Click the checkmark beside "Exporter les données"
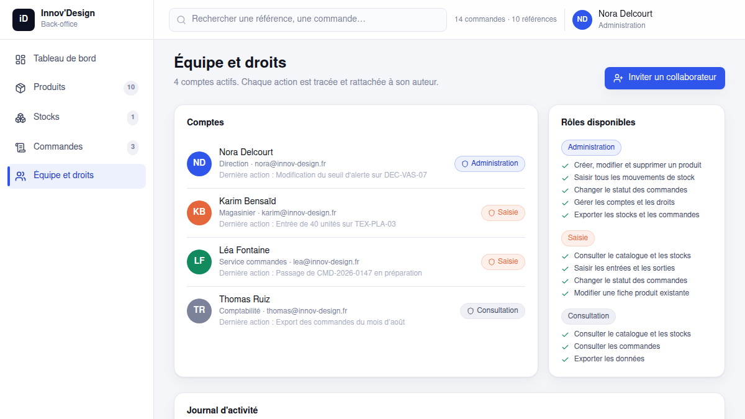 tap(565, 359)
